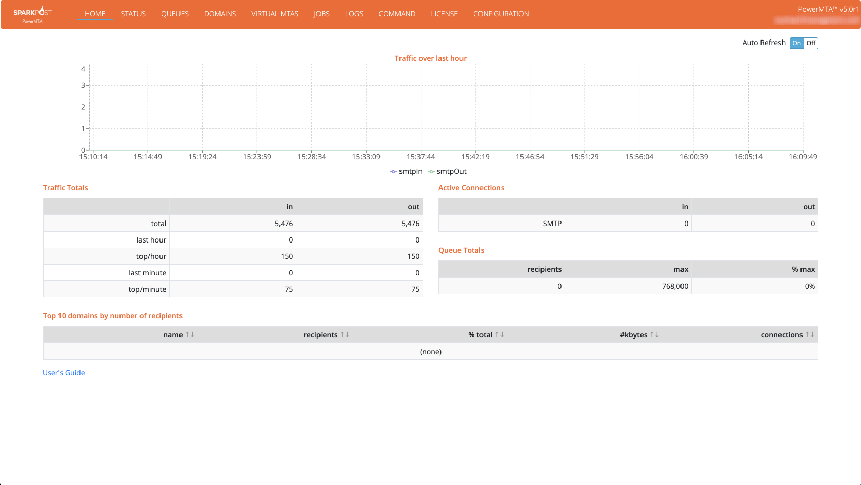Image resolution: width=861 pixels, height=485 pixels.
Task: Toggle smtpIn series in chart legend
Action: tap(406, 171)
